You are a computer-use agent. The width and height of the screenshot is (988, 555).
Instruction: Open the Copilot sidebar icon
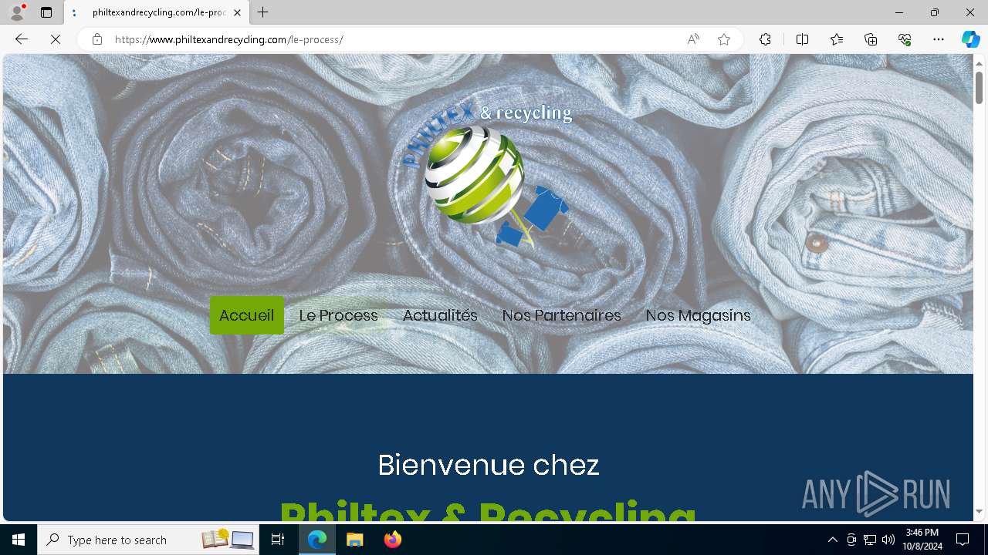point(970,39)
